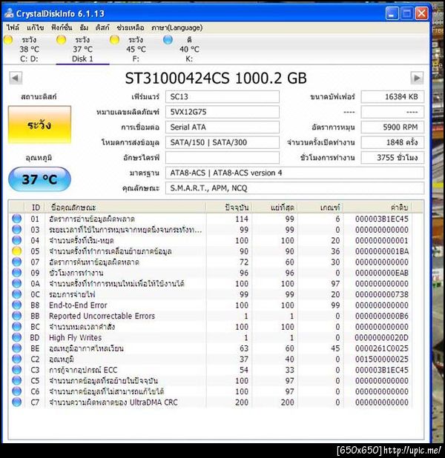
Task: Open the ช่วยเหลือ (Help) menu
Action: [131, 27]
